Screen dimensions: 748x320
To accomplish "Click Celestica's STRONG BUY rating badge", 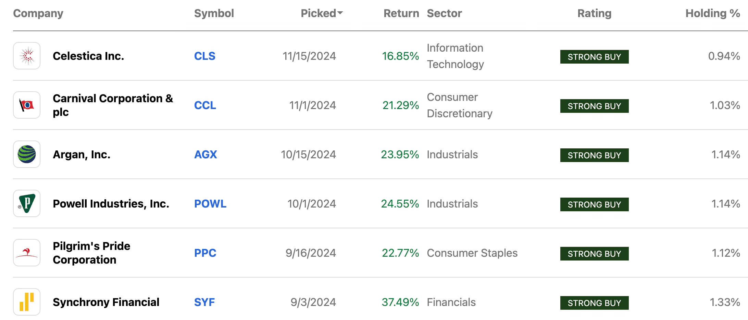I will pyautogui.click(x=594, y=57).
